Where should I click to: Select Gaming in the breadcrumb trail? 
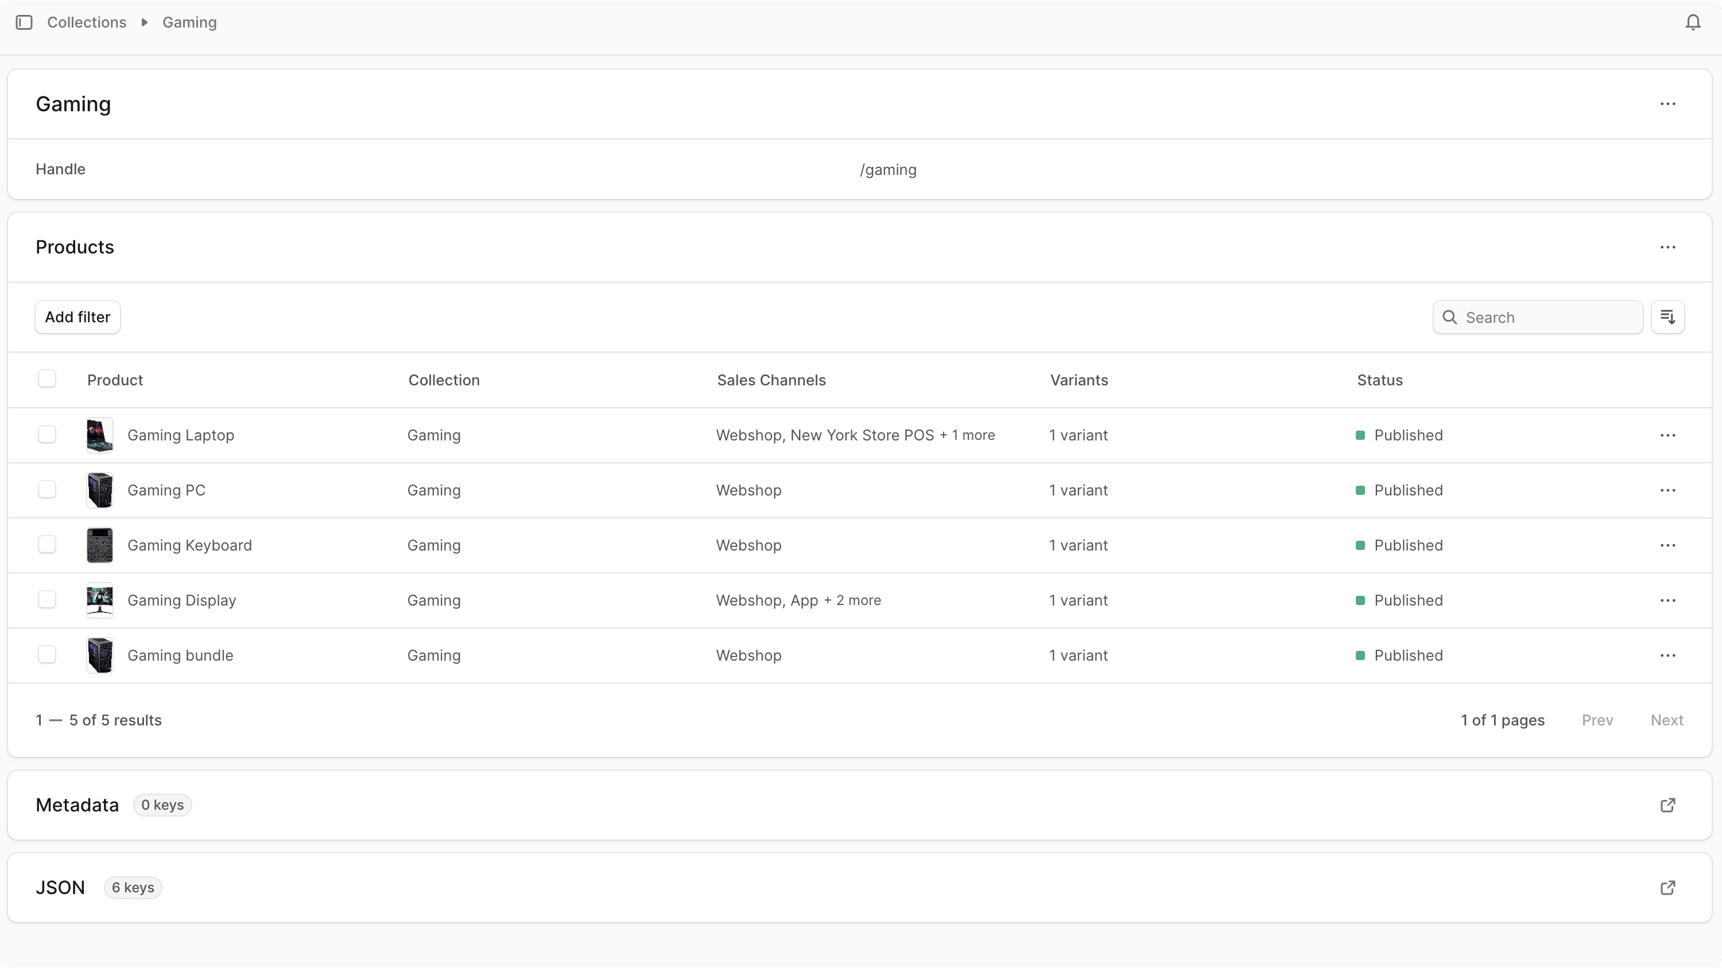(189, 22)
